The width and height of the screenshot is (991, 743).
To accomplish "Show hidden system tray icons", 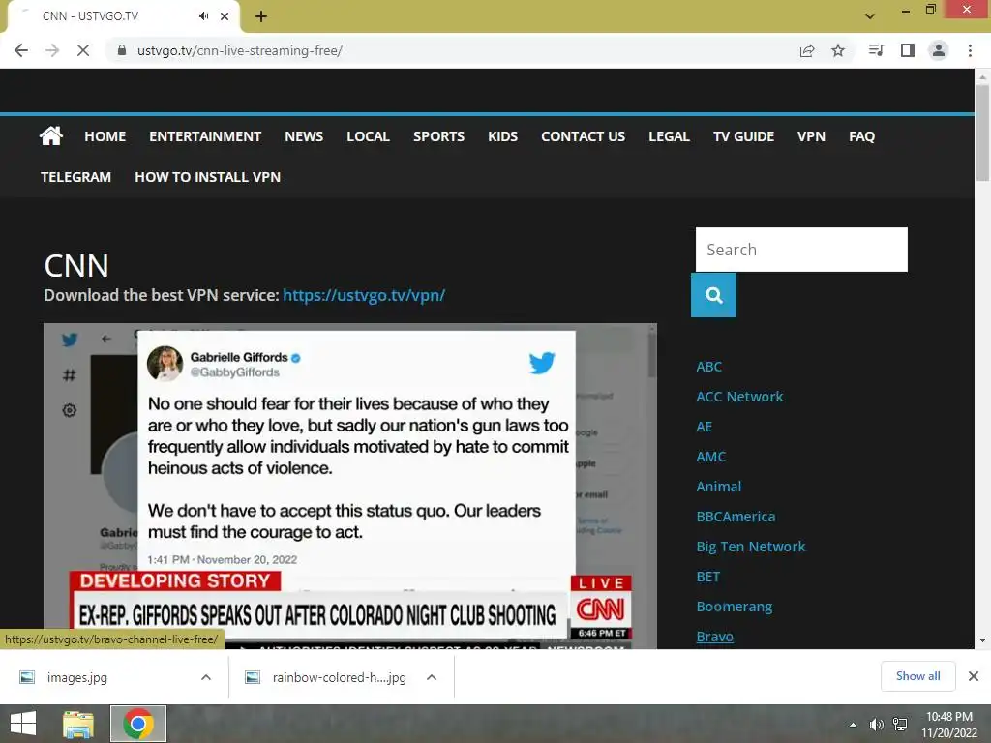I will [x=854, y=725].
